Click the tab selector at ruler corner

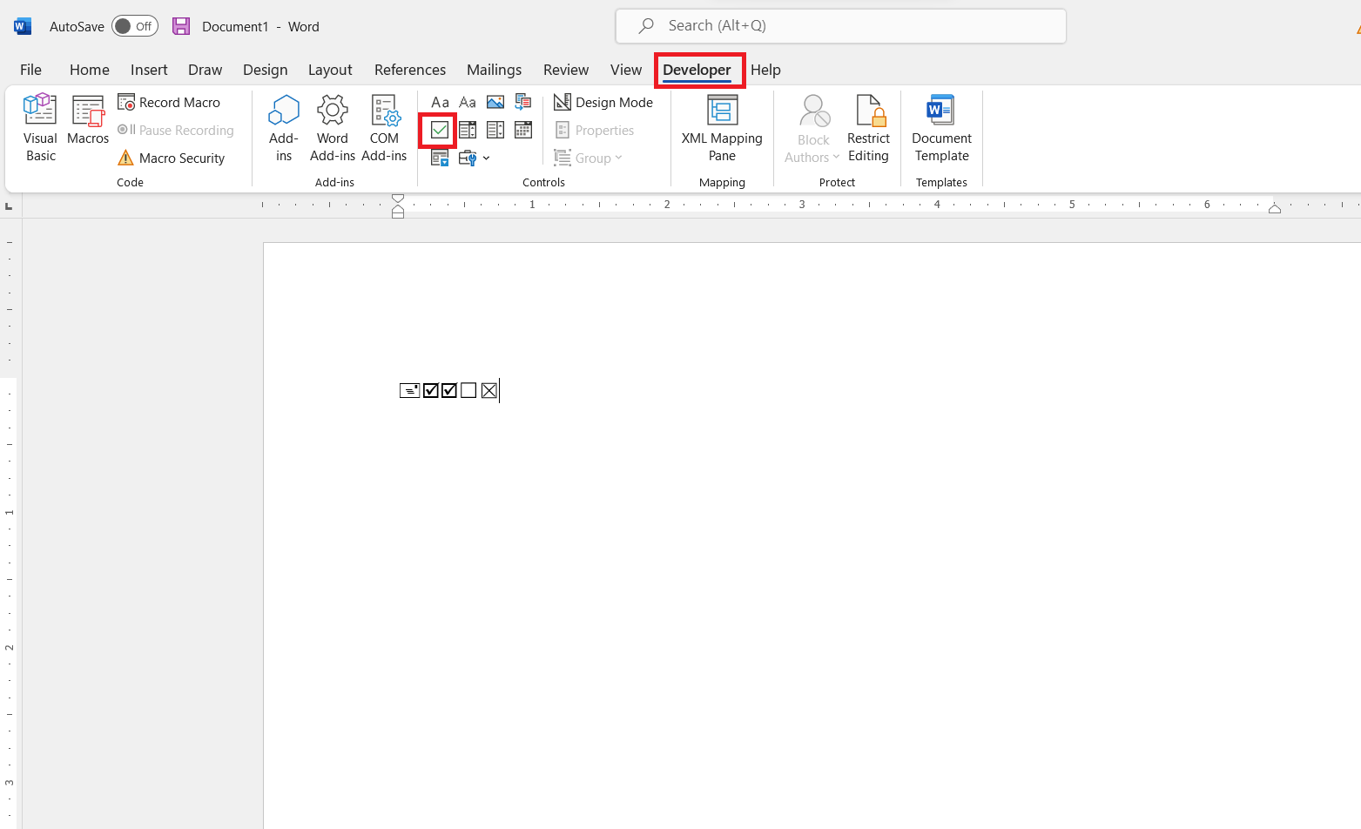pos(9,206)
